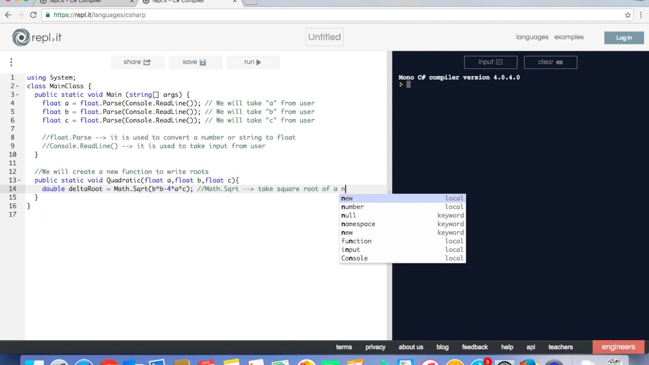Click the repl.it logo
This screenshot has height=365, width=649.
[x=37, y=38]
